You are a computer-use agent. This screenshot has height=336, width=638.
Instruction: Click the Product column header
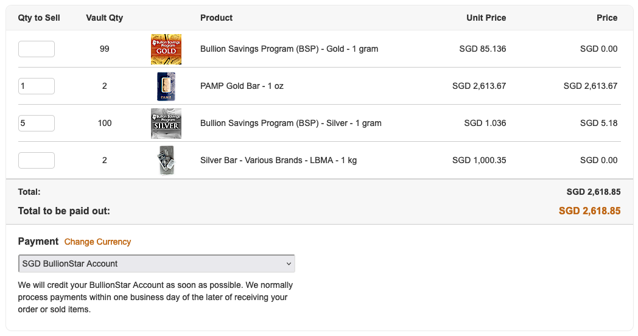coord(217,18)
